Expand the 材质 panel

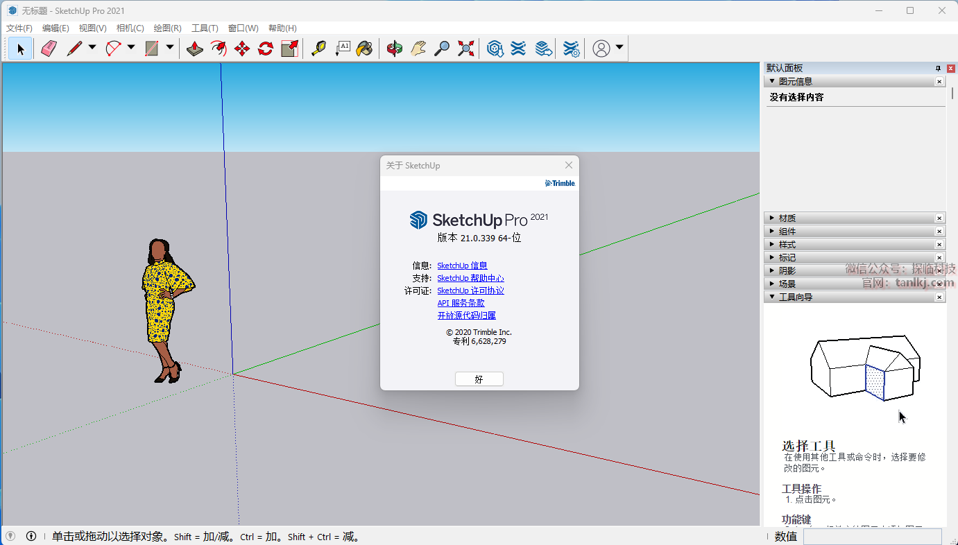[772, 218]
